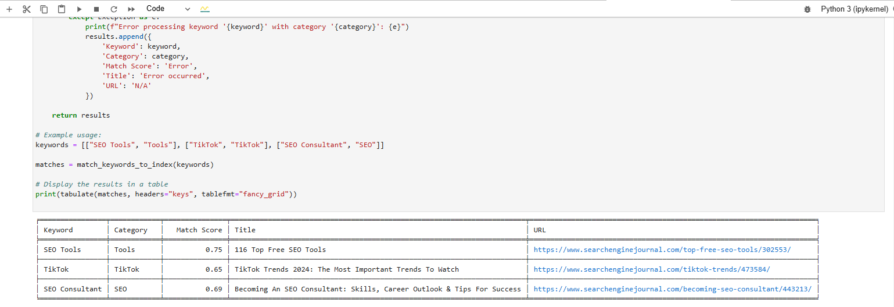Click the 'Tools' category cell
The height and width of the screenshot is (307, 894).
point(124,250)
